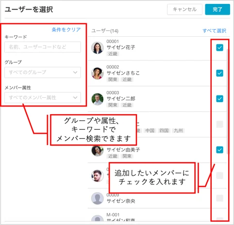This screenshot has width=234, height=225.
Task: Click サイゼンさちこ's avatar with hat
Action: [97, 74]
